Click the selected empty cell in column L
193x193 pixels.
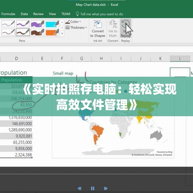[x=180, y=72]
